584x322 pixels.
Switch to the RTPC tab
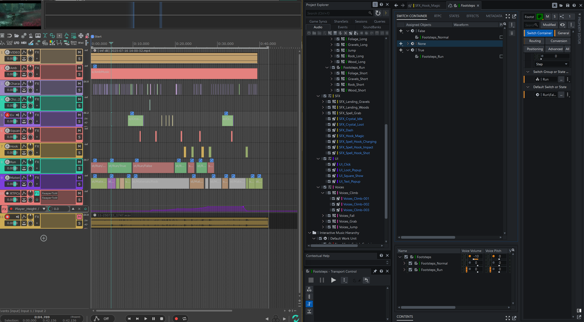438,16
